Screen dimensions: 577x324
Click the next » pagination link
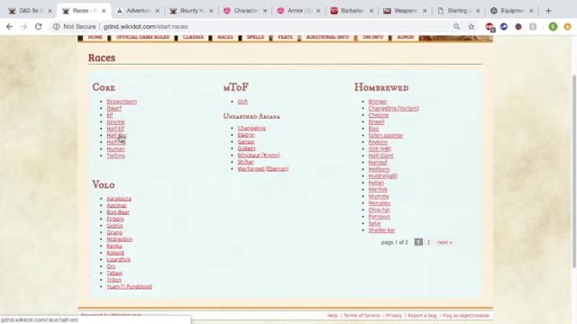[x=444, y=242]
